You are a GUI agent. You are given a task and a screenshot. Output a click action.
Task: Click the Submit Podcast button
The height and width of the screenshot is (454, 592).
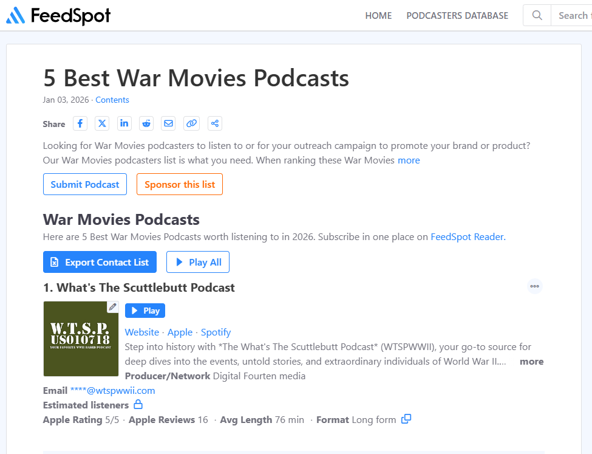tap(85, 184)
